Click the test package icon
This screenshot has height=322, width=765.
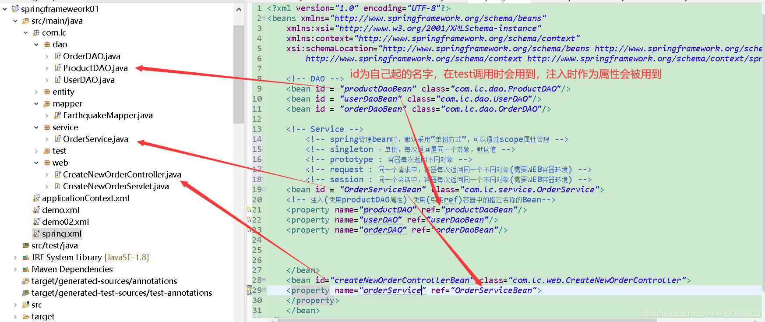47,151
